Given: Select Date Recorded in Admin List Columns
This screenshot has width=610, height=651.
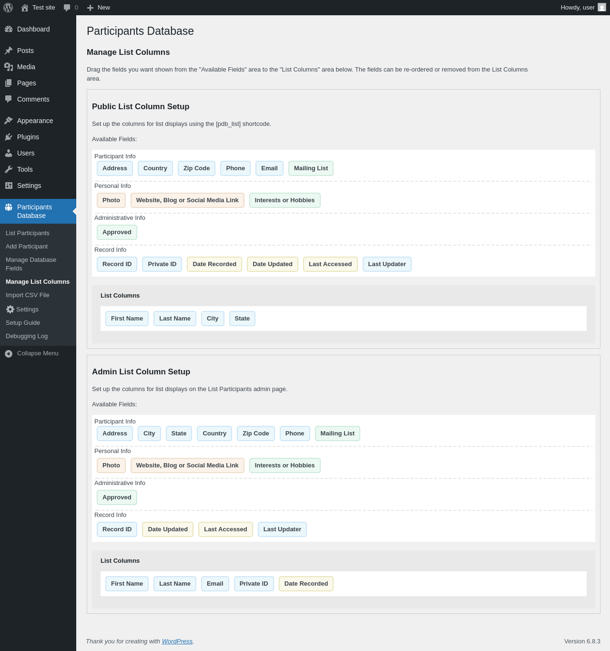Looking at the screenshot, I should 306,584.
